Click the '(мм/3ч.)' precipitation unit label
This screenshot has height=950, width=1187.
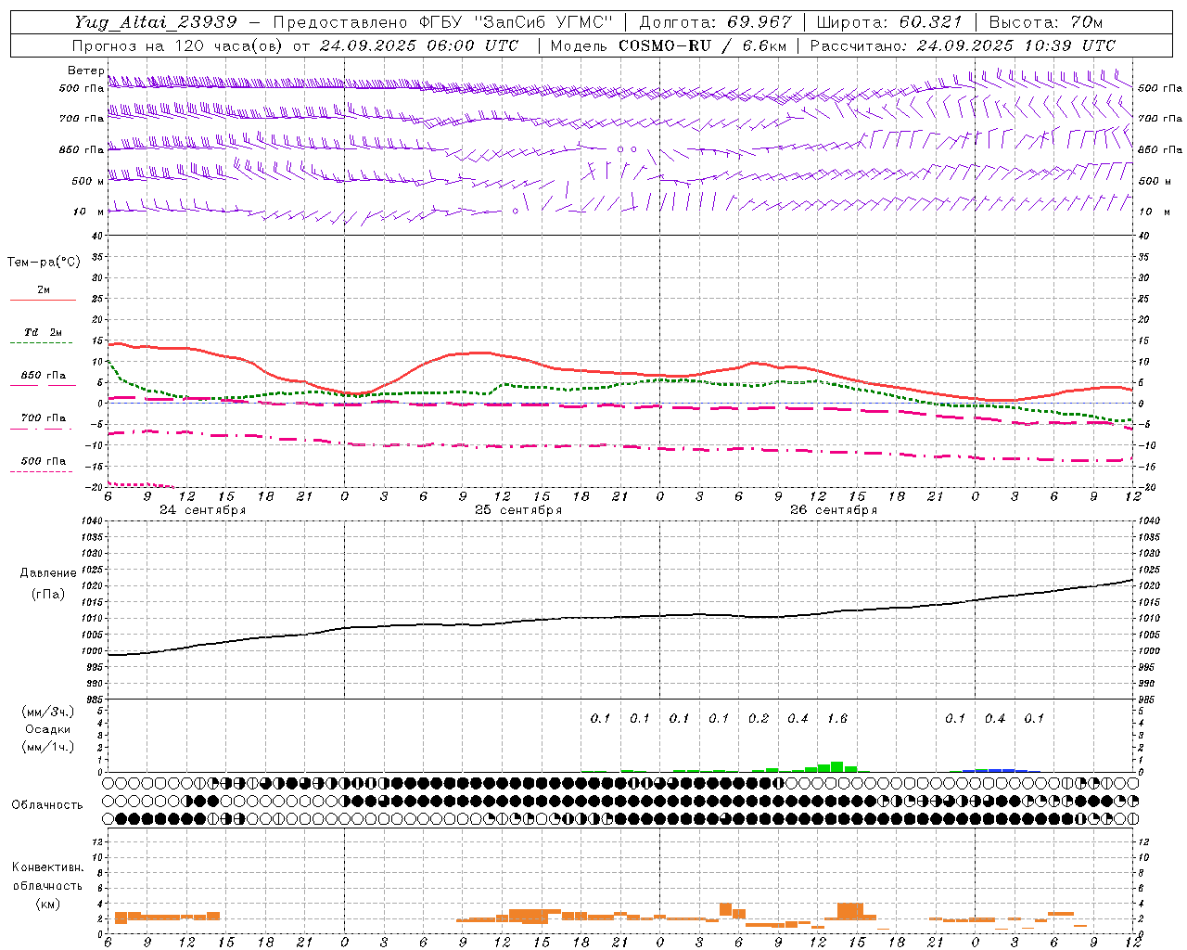[x=48, y=712]
